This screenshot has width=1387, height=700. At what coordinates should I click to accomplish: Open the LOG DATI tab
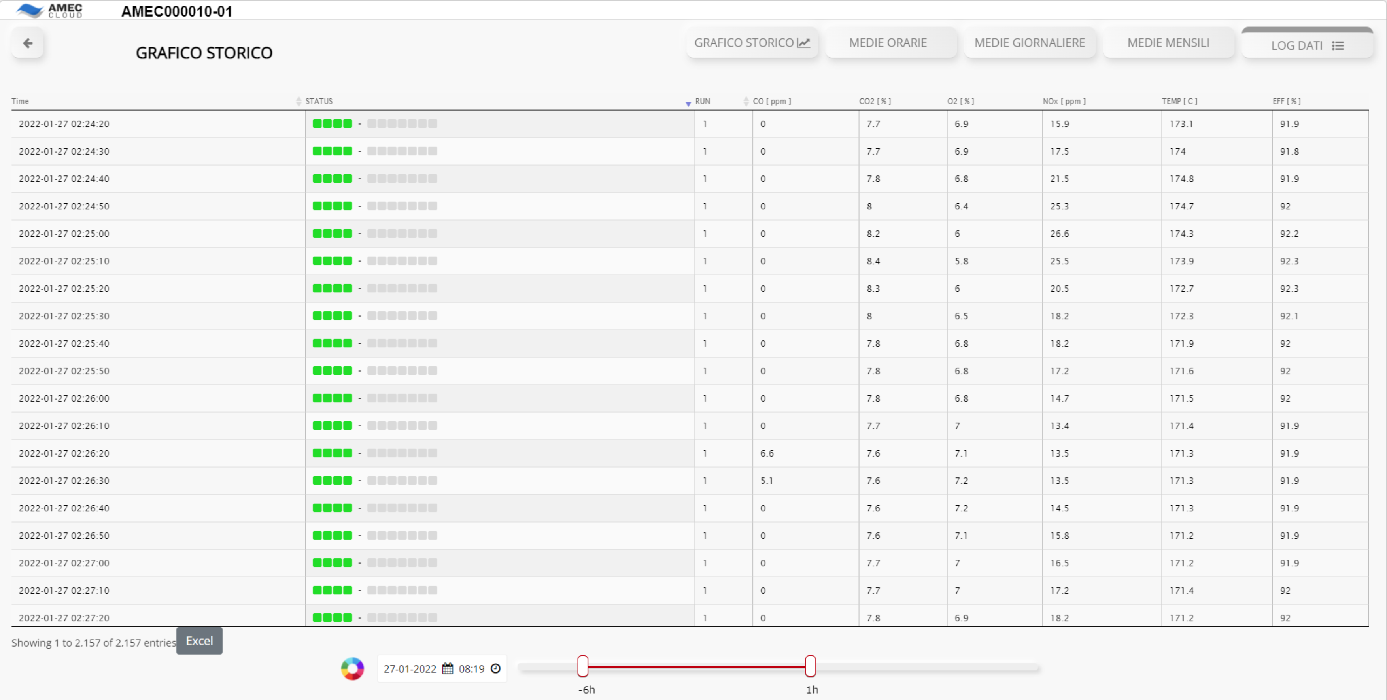[x=1307, y=43]
